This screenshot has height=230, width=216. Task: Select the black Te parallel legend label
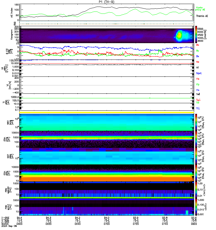[198, 94]
